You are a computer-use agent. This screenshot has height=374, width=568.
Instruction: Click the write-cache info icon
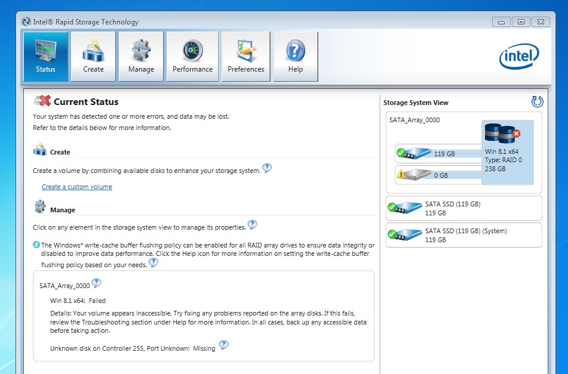pyautogui.click(x=36, y=245)
